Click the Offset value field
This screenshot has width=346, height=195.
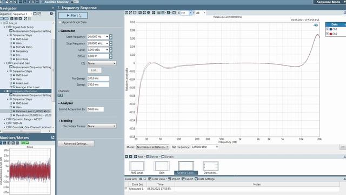[x=98, y=56]
